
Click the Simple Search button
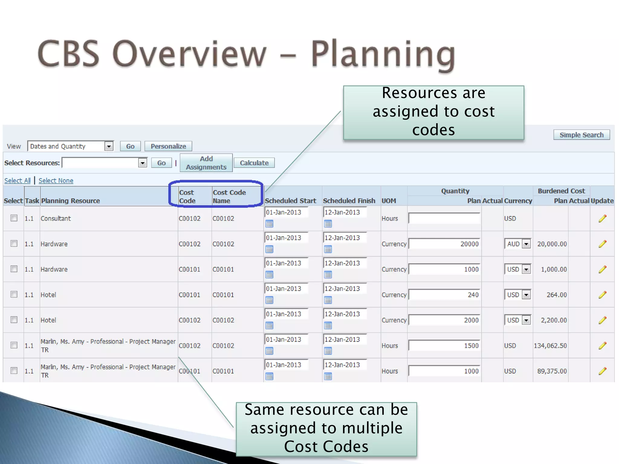pyautogui.click(x=582, y=135)
